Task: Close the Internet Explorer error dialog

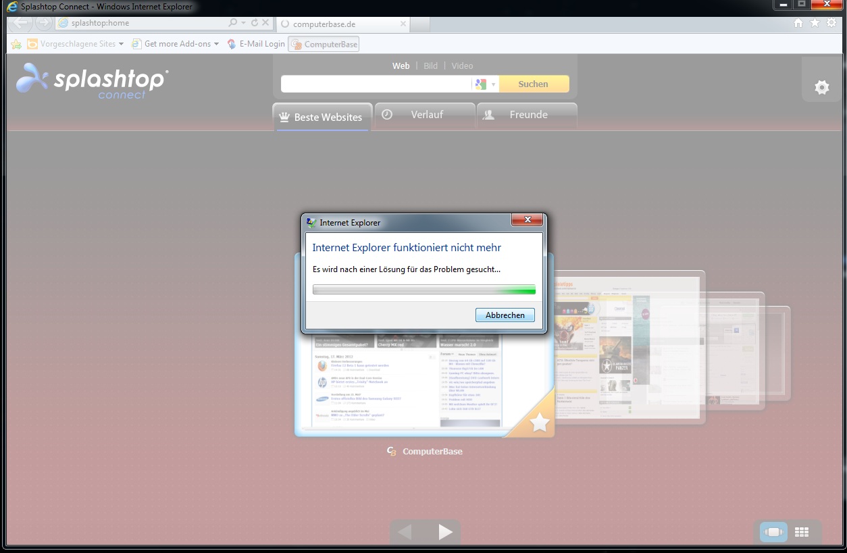Action: [527, 220]
